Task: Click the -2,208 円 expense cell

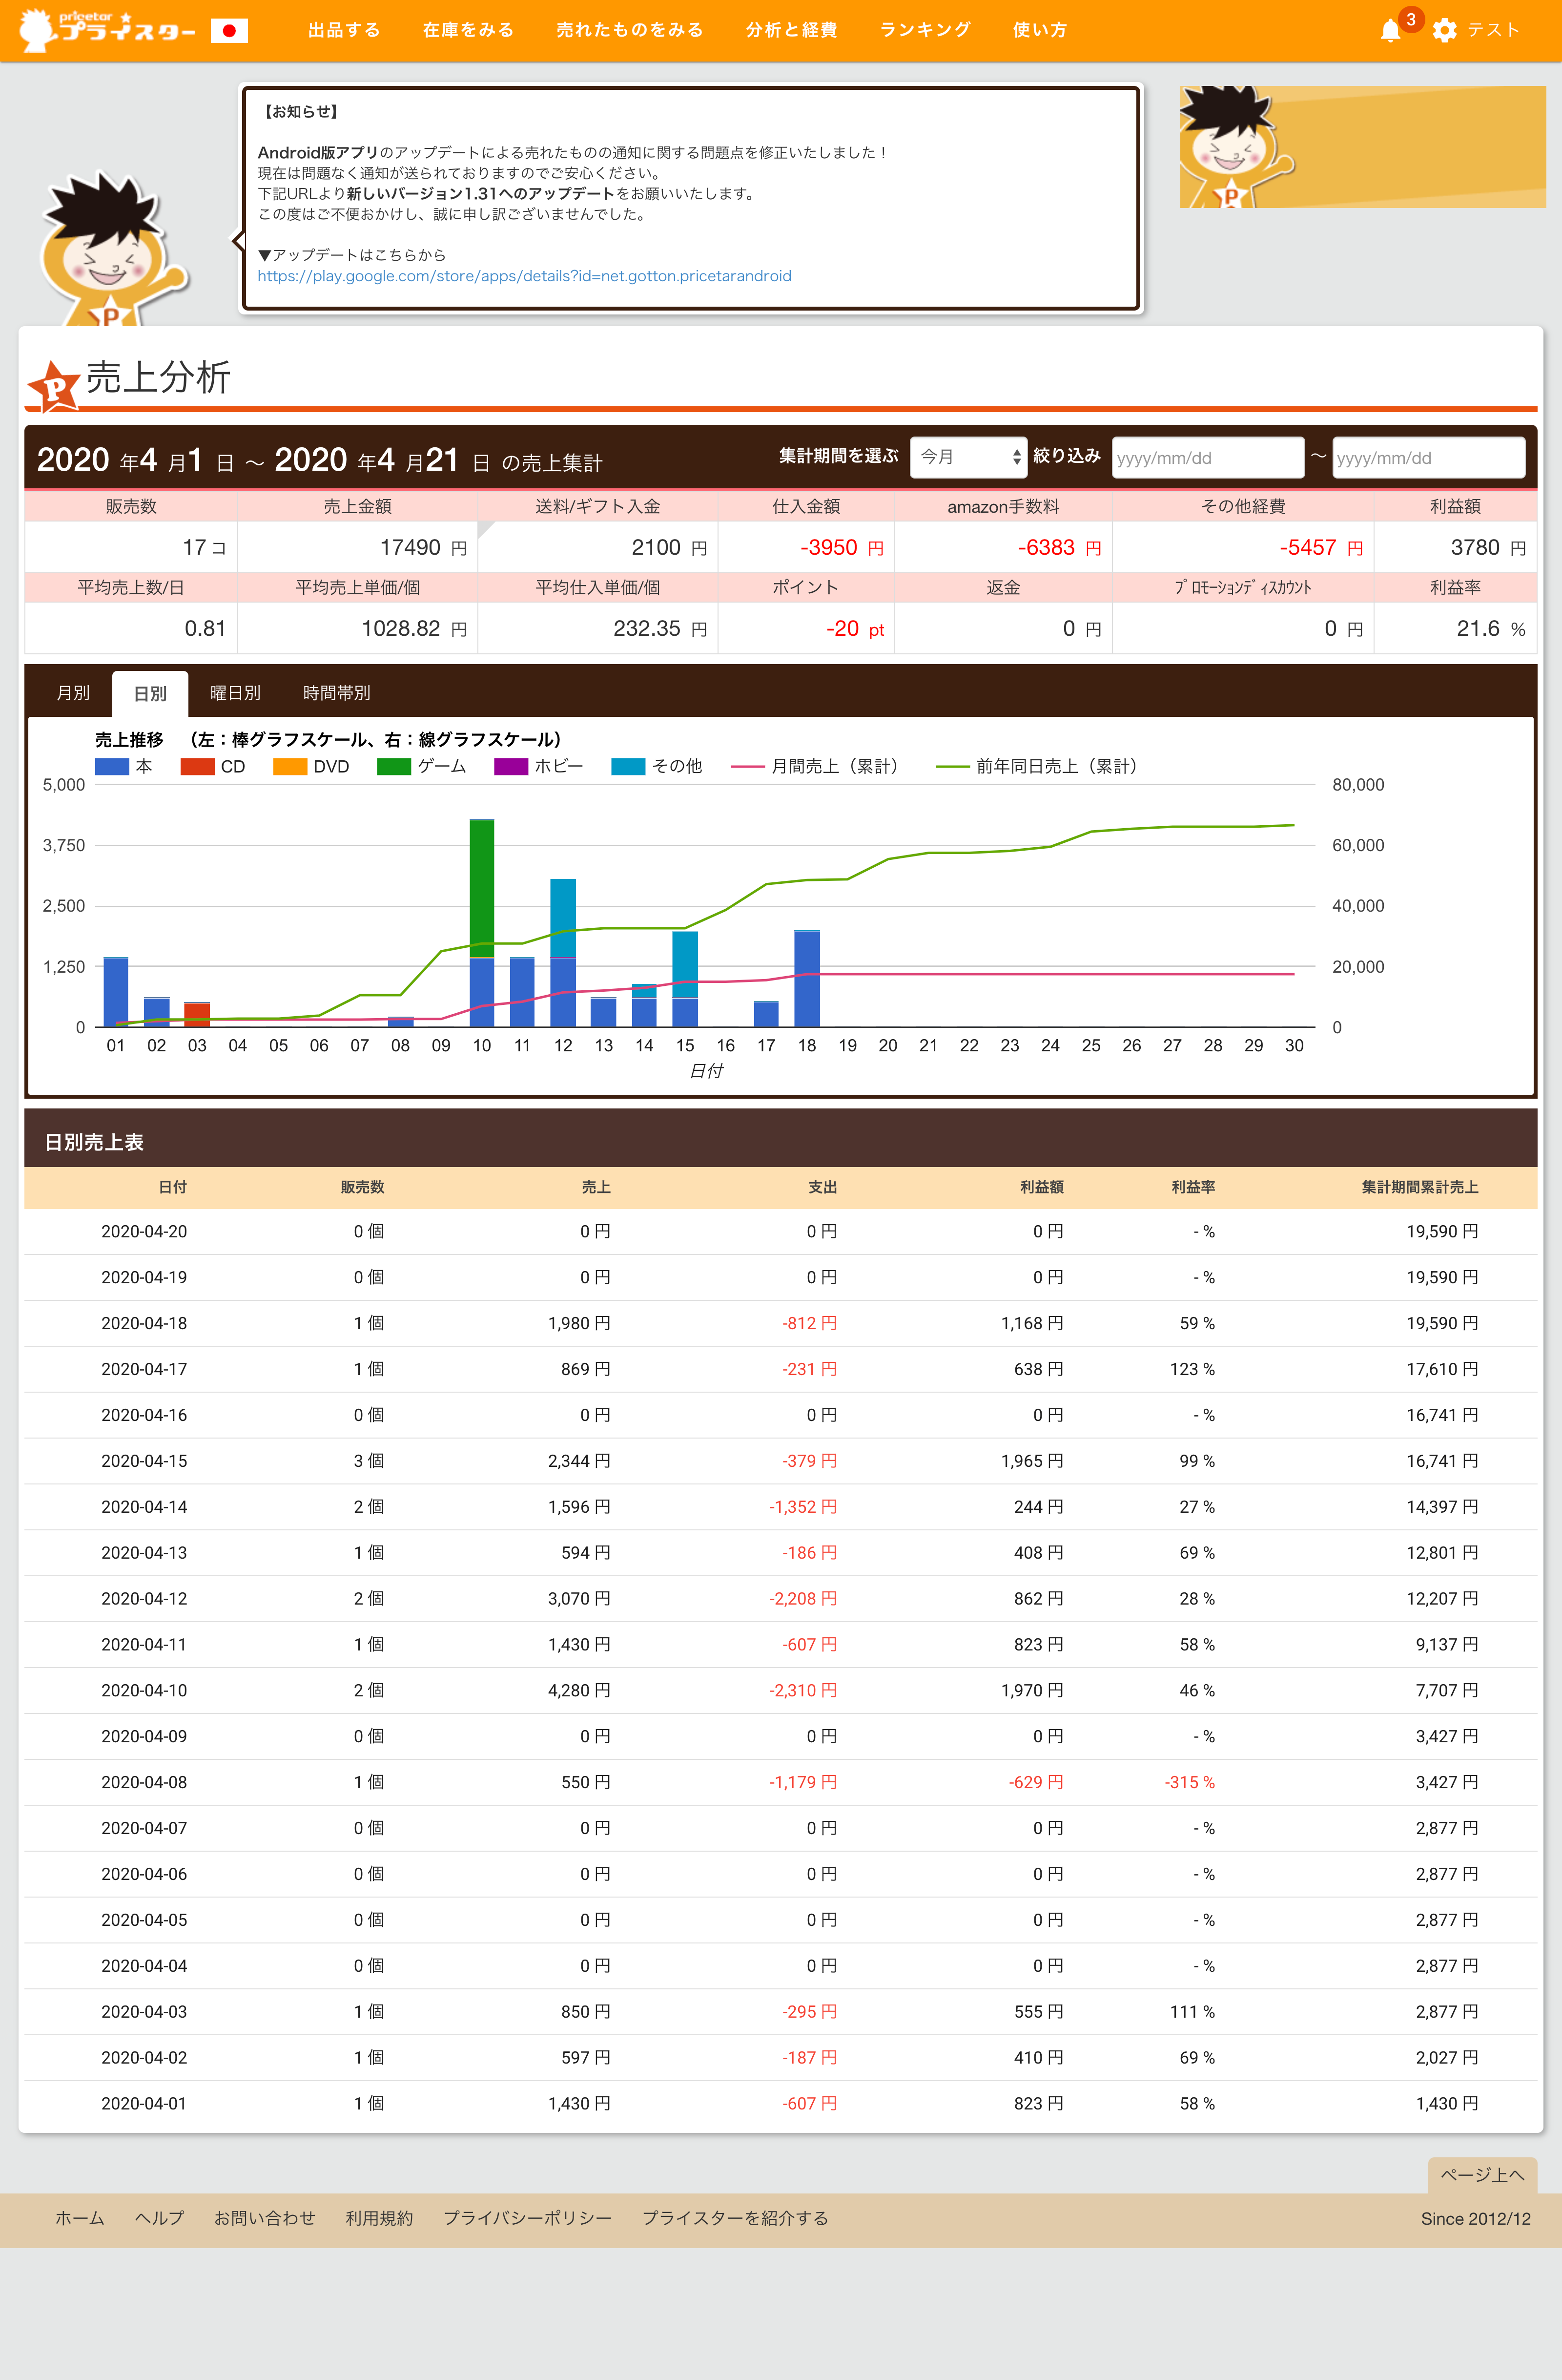Action: (802, 1598)
